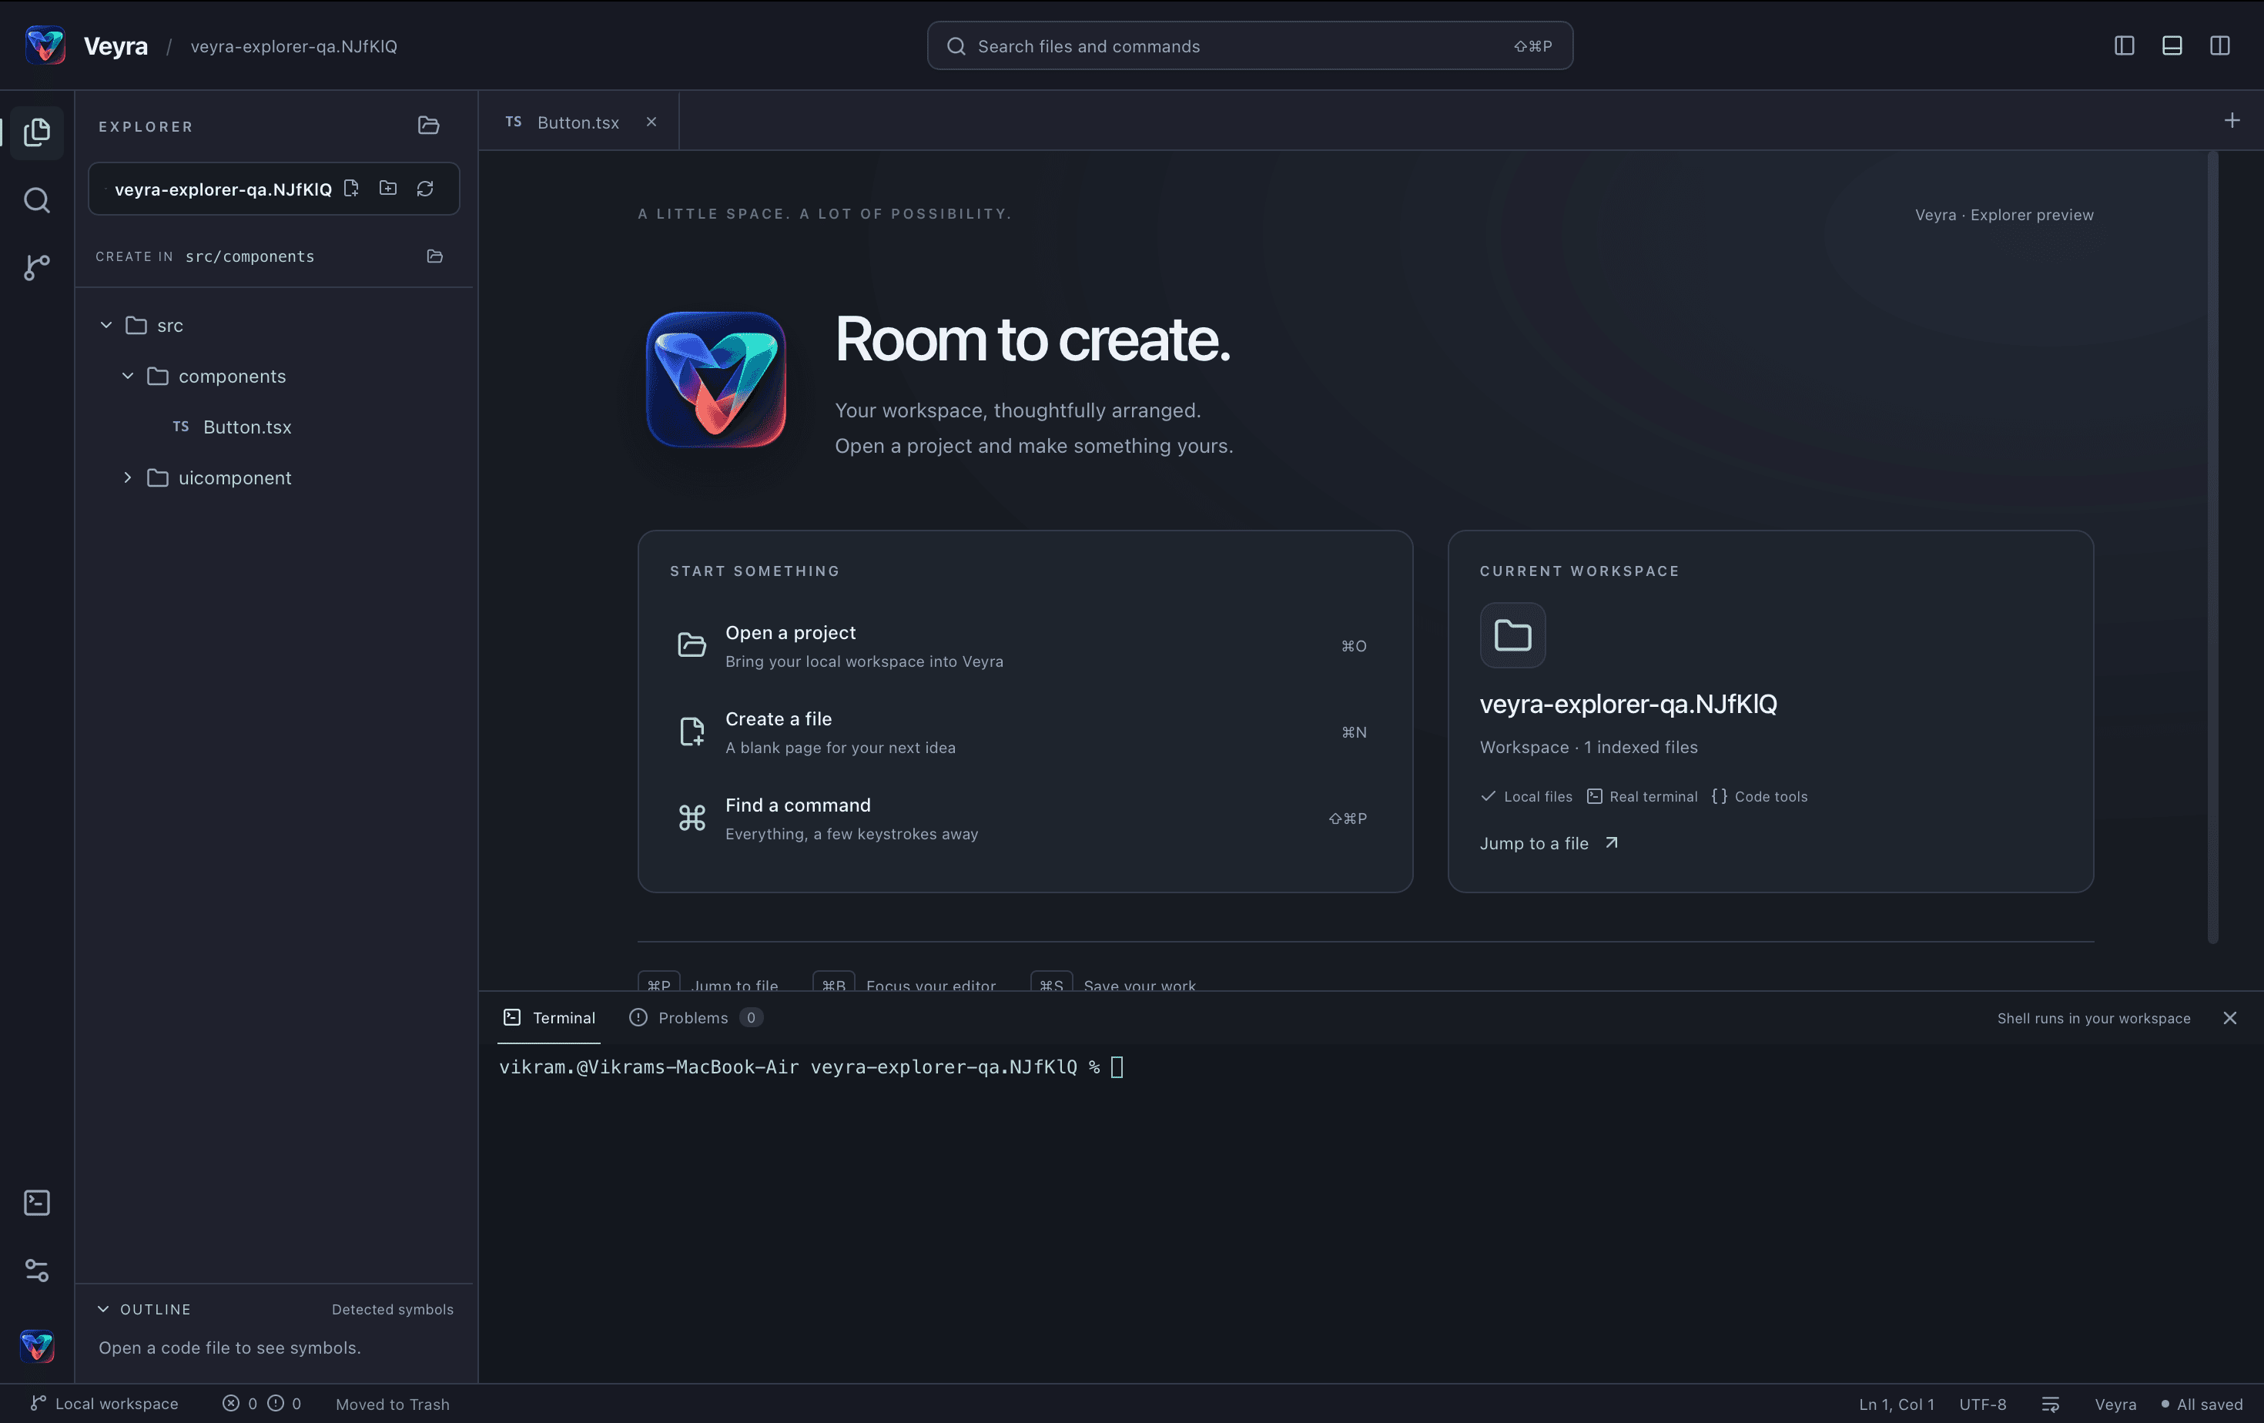Click the Veyra avatar at sidebar bottom
The image size is (2264, 1423).
(37, 1345)
